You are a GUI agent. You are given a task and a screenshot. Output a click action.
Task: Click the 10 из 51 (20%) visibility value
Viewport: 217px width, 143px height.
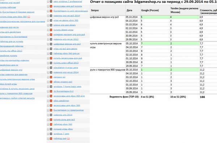(178, 97)
